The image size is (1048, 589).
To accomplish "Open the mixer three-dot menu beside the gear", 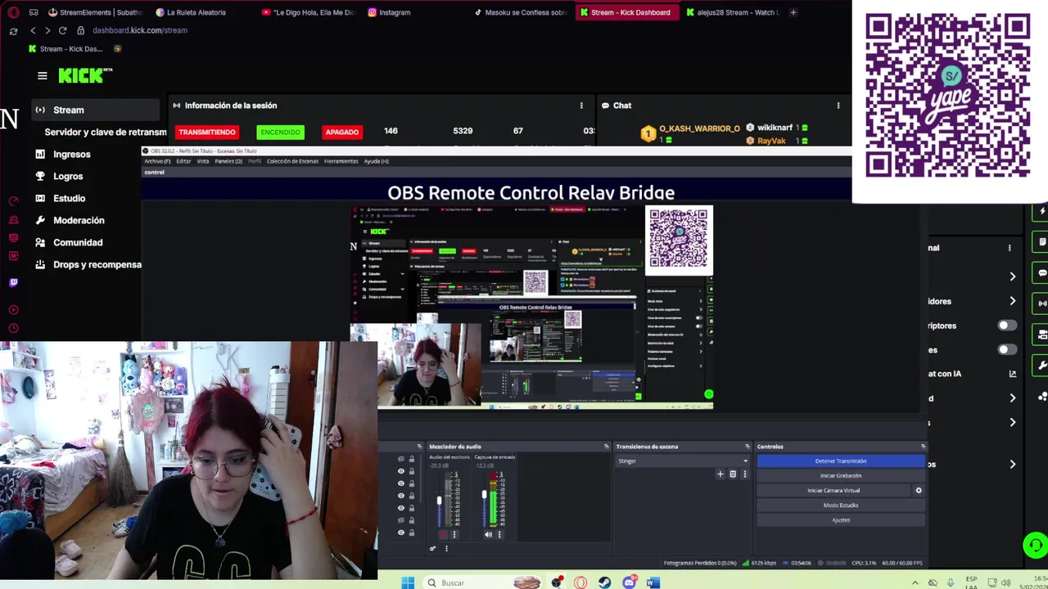I will point(446,548).
